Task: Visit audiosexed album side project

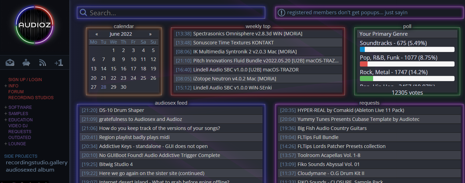Action: coord(30,170)
